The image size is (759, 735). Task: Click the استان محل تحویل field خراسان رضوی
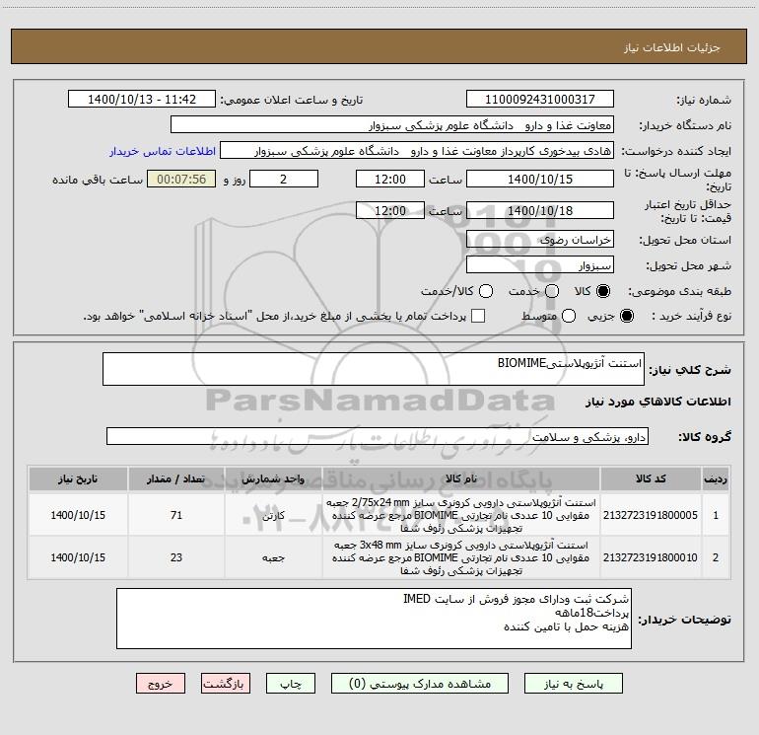click(540, 240)
